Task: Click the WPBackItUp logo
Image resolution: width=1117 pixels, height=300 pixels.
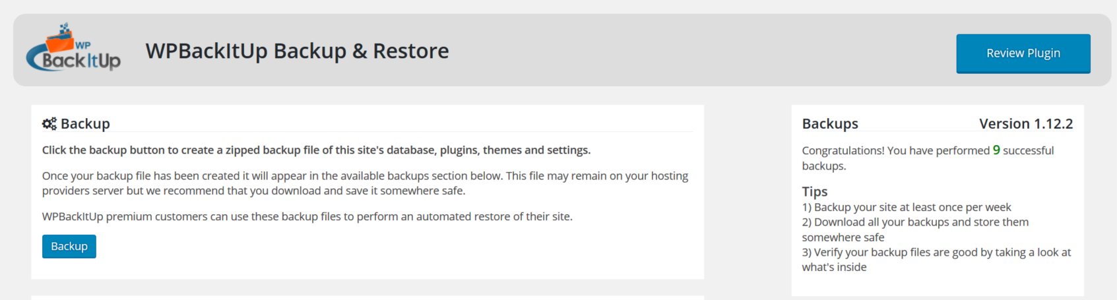Action: [73, 47]
